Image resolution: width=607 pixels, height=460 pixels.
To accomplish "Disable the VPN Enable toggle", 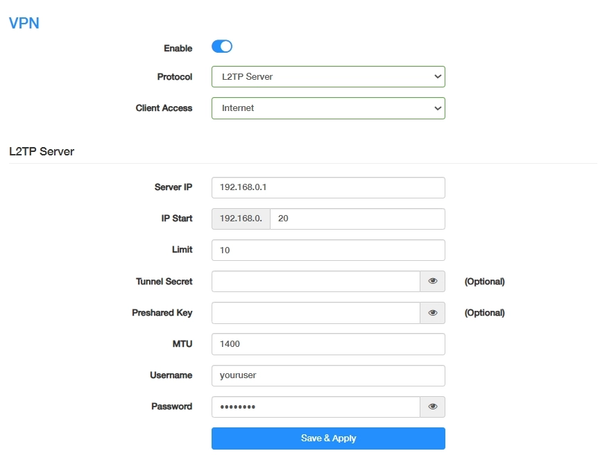I will click(x=222, y=47).
